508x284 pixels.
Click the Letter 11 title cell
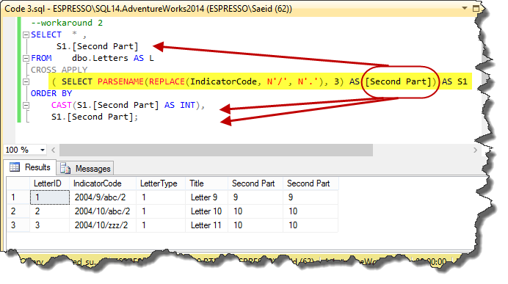(206, 225)
